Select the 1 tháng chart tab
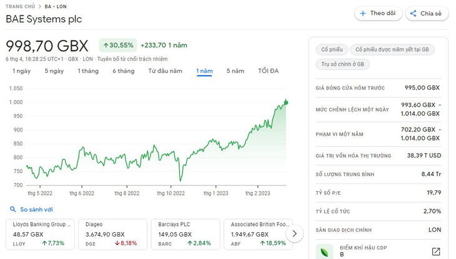 click(88, 71)
